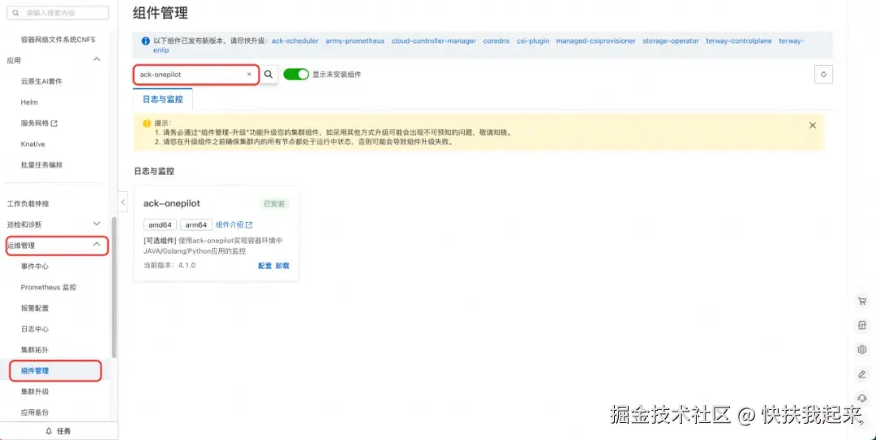
Task: Collapse the 运维管理 sidebar section
Action: [x=97, y=245]
